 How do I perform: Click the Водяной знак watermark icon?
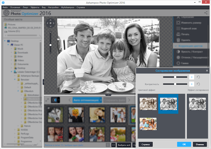click(178, 28)
